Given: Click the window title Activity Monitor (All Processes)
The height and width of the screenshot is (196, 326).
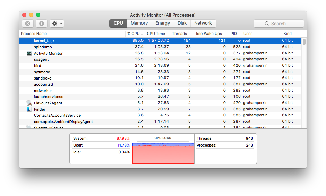Looking at the screenshot, I should (163, 15).
